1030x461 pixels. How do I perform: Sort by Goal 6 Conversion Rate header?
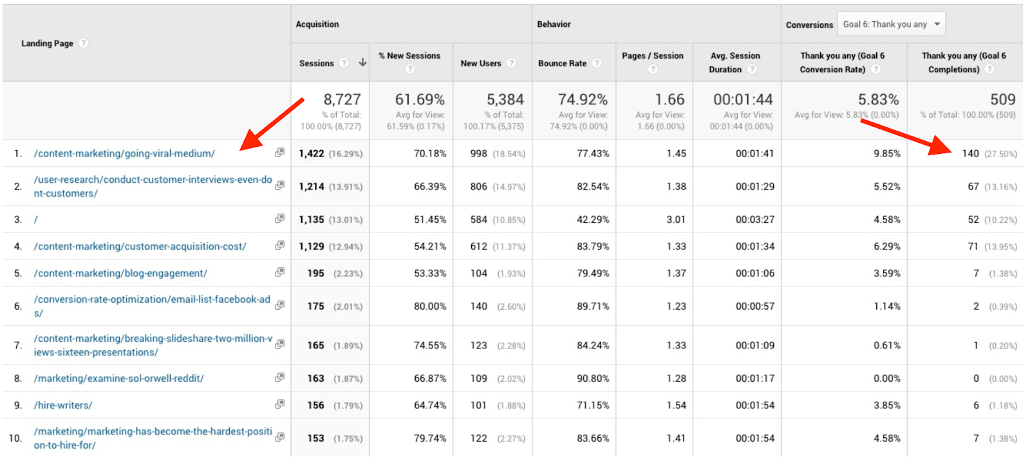click(x=842, y=62)
